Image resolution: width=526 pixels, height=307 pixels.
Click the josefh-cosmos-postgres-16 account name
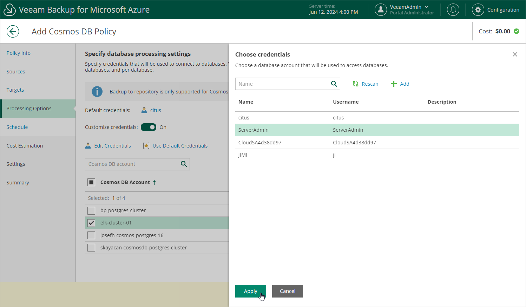click(132, 235)
